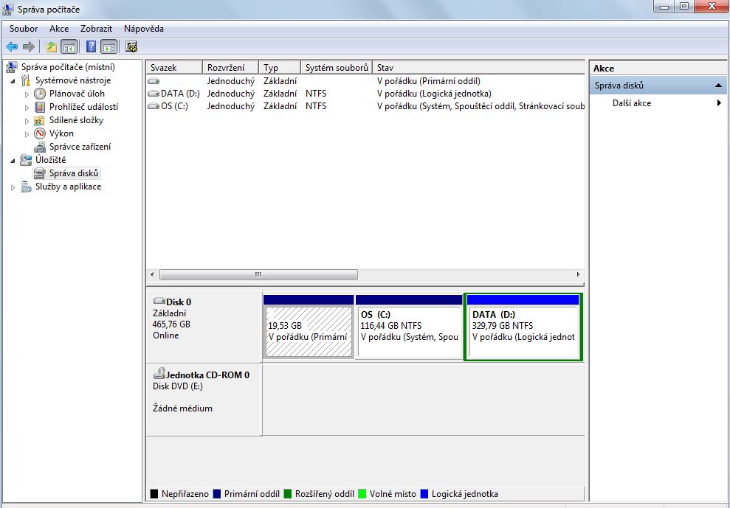Collapse the Systémové nástroje tree node
730x508 pixels.
(x=13, y=81)
